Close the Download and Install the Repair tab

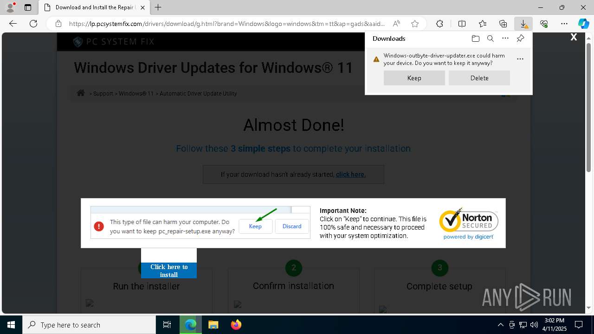click(x=142, y=7)
